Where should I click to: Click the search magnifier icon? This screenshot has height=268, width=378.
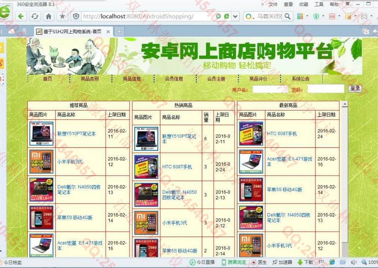(x=287, y=16)
